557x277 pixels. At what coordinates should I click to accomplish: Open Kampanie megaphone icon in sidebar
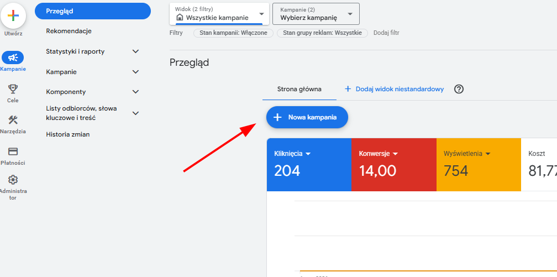click(13, 58)
